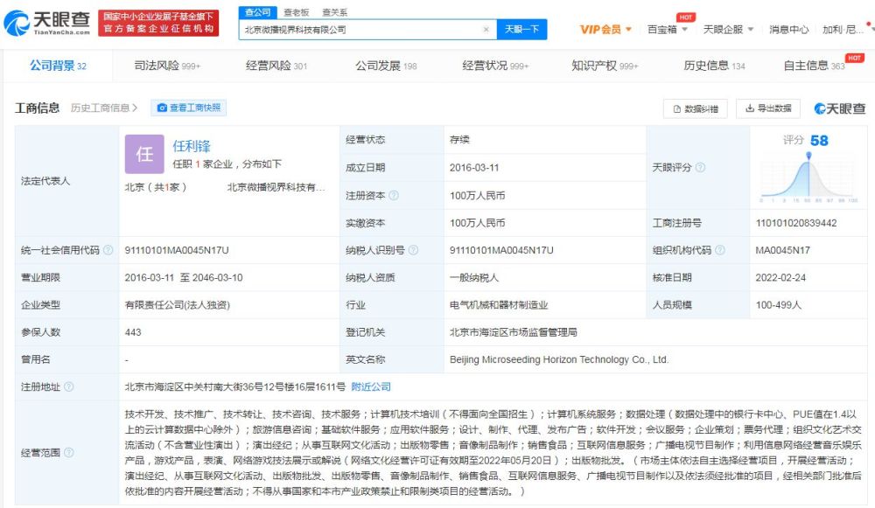
Task: Click the 天眼一下 search button
Action: coord(521,30)
